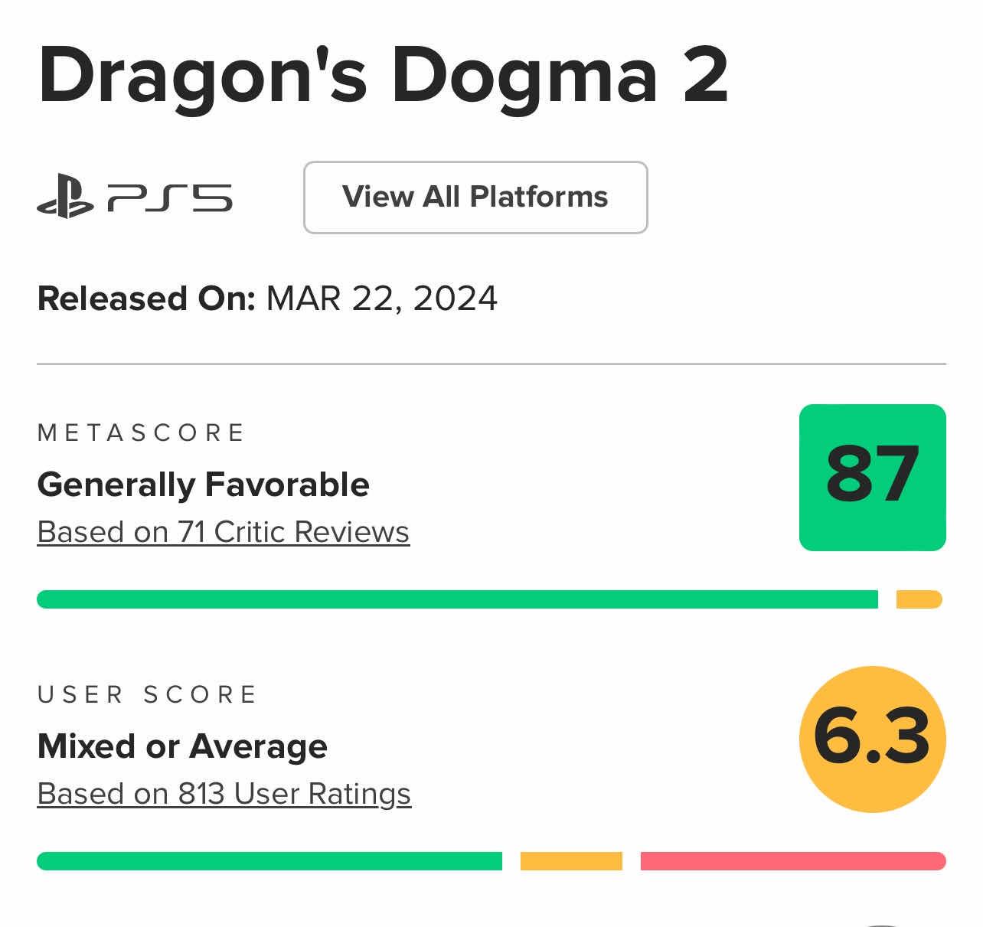Click the Dragon's Dogma 2 title

tap(383, 75)
